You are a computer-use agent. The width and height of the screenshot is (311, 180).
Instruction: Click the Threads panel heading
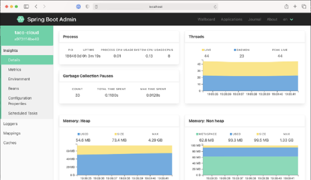point(196,37)
